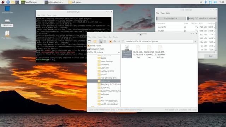Open the linuxdroid folder in tree
This screenshot has height=127, width=226.
coord(105,65)
